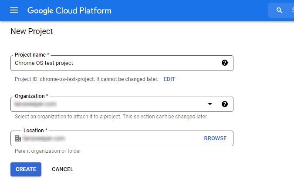Edit the project ID via EDIT link
The width and height of the screenshot is (294, 185).
(x=169, y=79)
